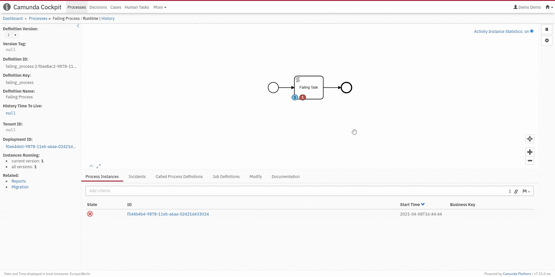555x277 pixels.
Task: Click the blue running instances badge
Action: click(x=295, y=97)
